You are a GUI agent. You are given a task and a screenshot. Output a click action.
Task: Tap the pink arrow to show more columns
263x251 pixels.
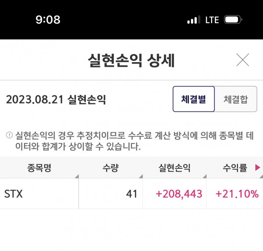(257, 167)
